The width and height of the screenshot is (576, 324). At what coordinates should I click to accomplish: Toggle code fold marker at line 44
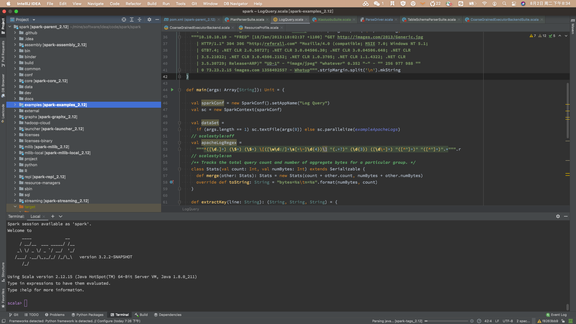point(179,90)
